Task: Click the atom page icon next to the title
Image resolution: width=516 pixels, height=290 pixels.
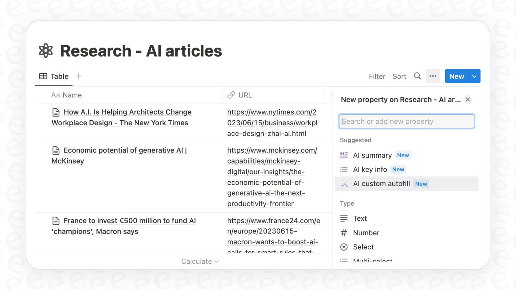Action: pos(45,50)
